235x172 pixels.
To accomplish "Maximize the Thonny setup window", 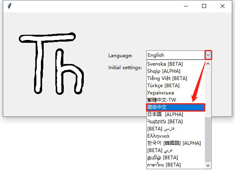I will point(204,6).
